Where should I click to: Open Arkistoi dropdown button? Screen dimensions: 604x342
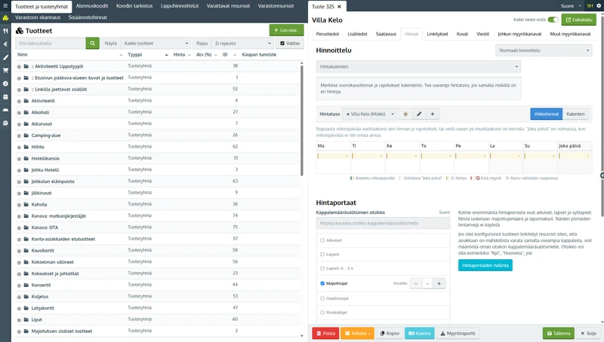(x=356, y=333)
